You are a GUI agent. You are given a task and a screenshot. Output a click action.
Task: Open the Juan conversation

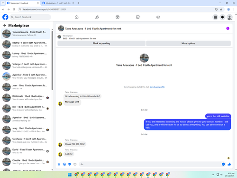point(26,87)
